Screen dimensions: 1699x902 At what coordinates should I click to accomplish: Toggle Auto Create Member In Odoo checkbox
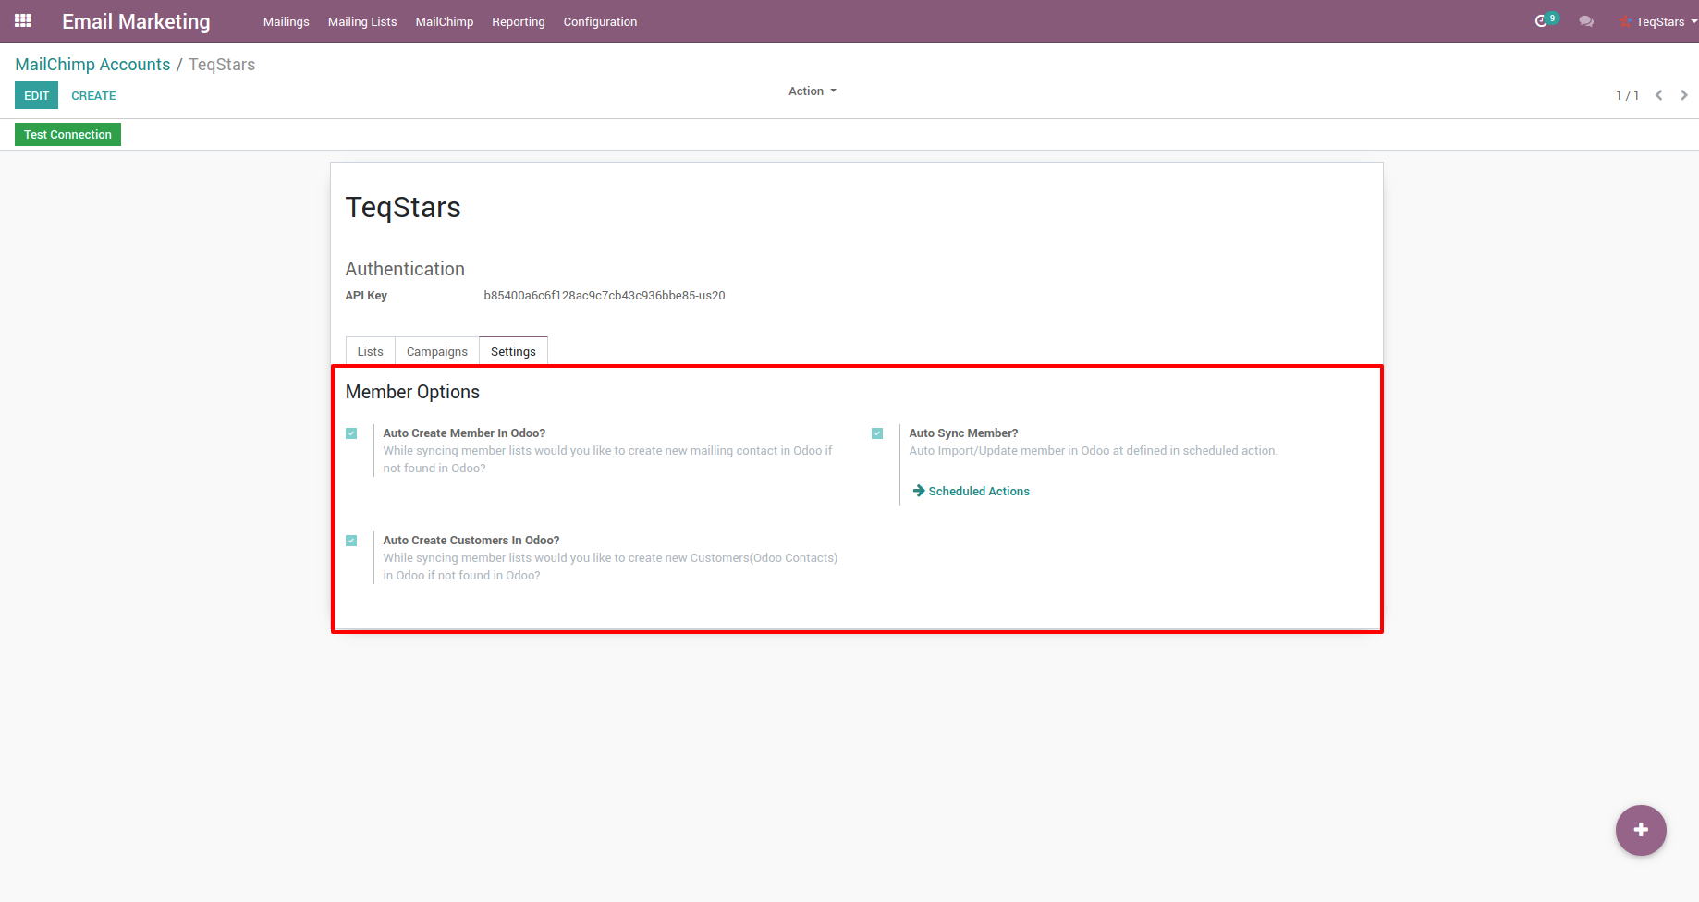click(351, 433)
